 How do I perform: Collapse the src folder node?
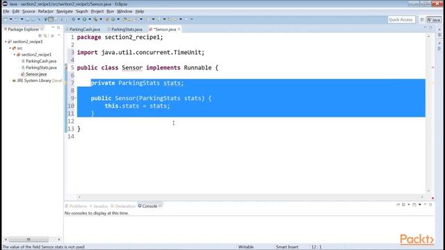pos(10,48)
